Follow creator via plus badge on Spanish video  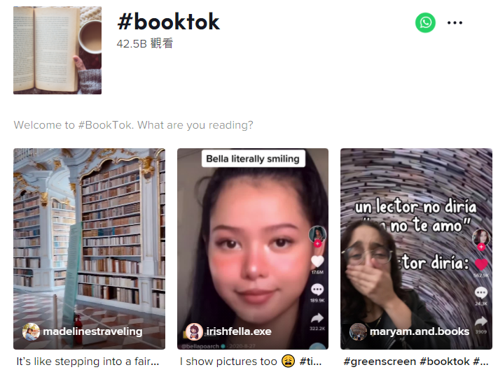(481, 247)
